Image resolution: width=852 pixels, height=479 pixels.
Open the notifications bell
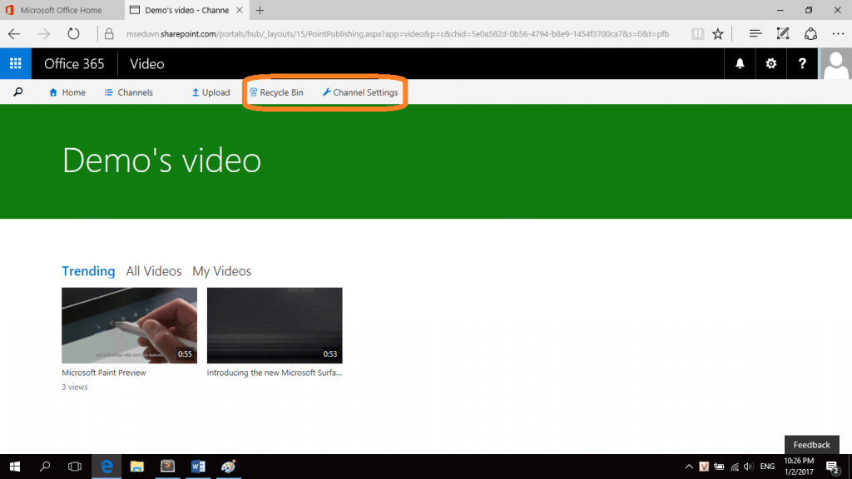[x=740, y=63]
